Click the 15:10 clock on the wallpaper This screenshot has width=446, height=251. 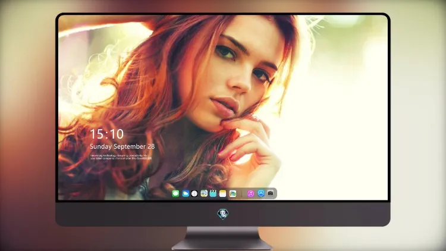107,134
